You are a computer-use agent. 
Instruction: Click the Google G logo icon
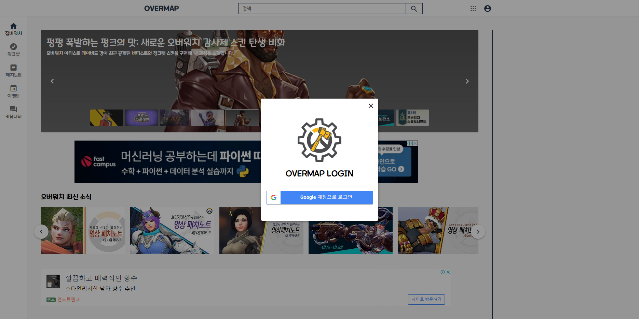[x=274, y=198]
